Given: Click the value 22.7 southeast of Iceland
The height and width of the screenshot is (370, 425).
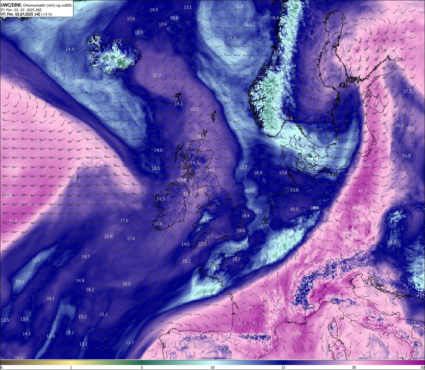Looking at the screenshot, I should point(157,75).
